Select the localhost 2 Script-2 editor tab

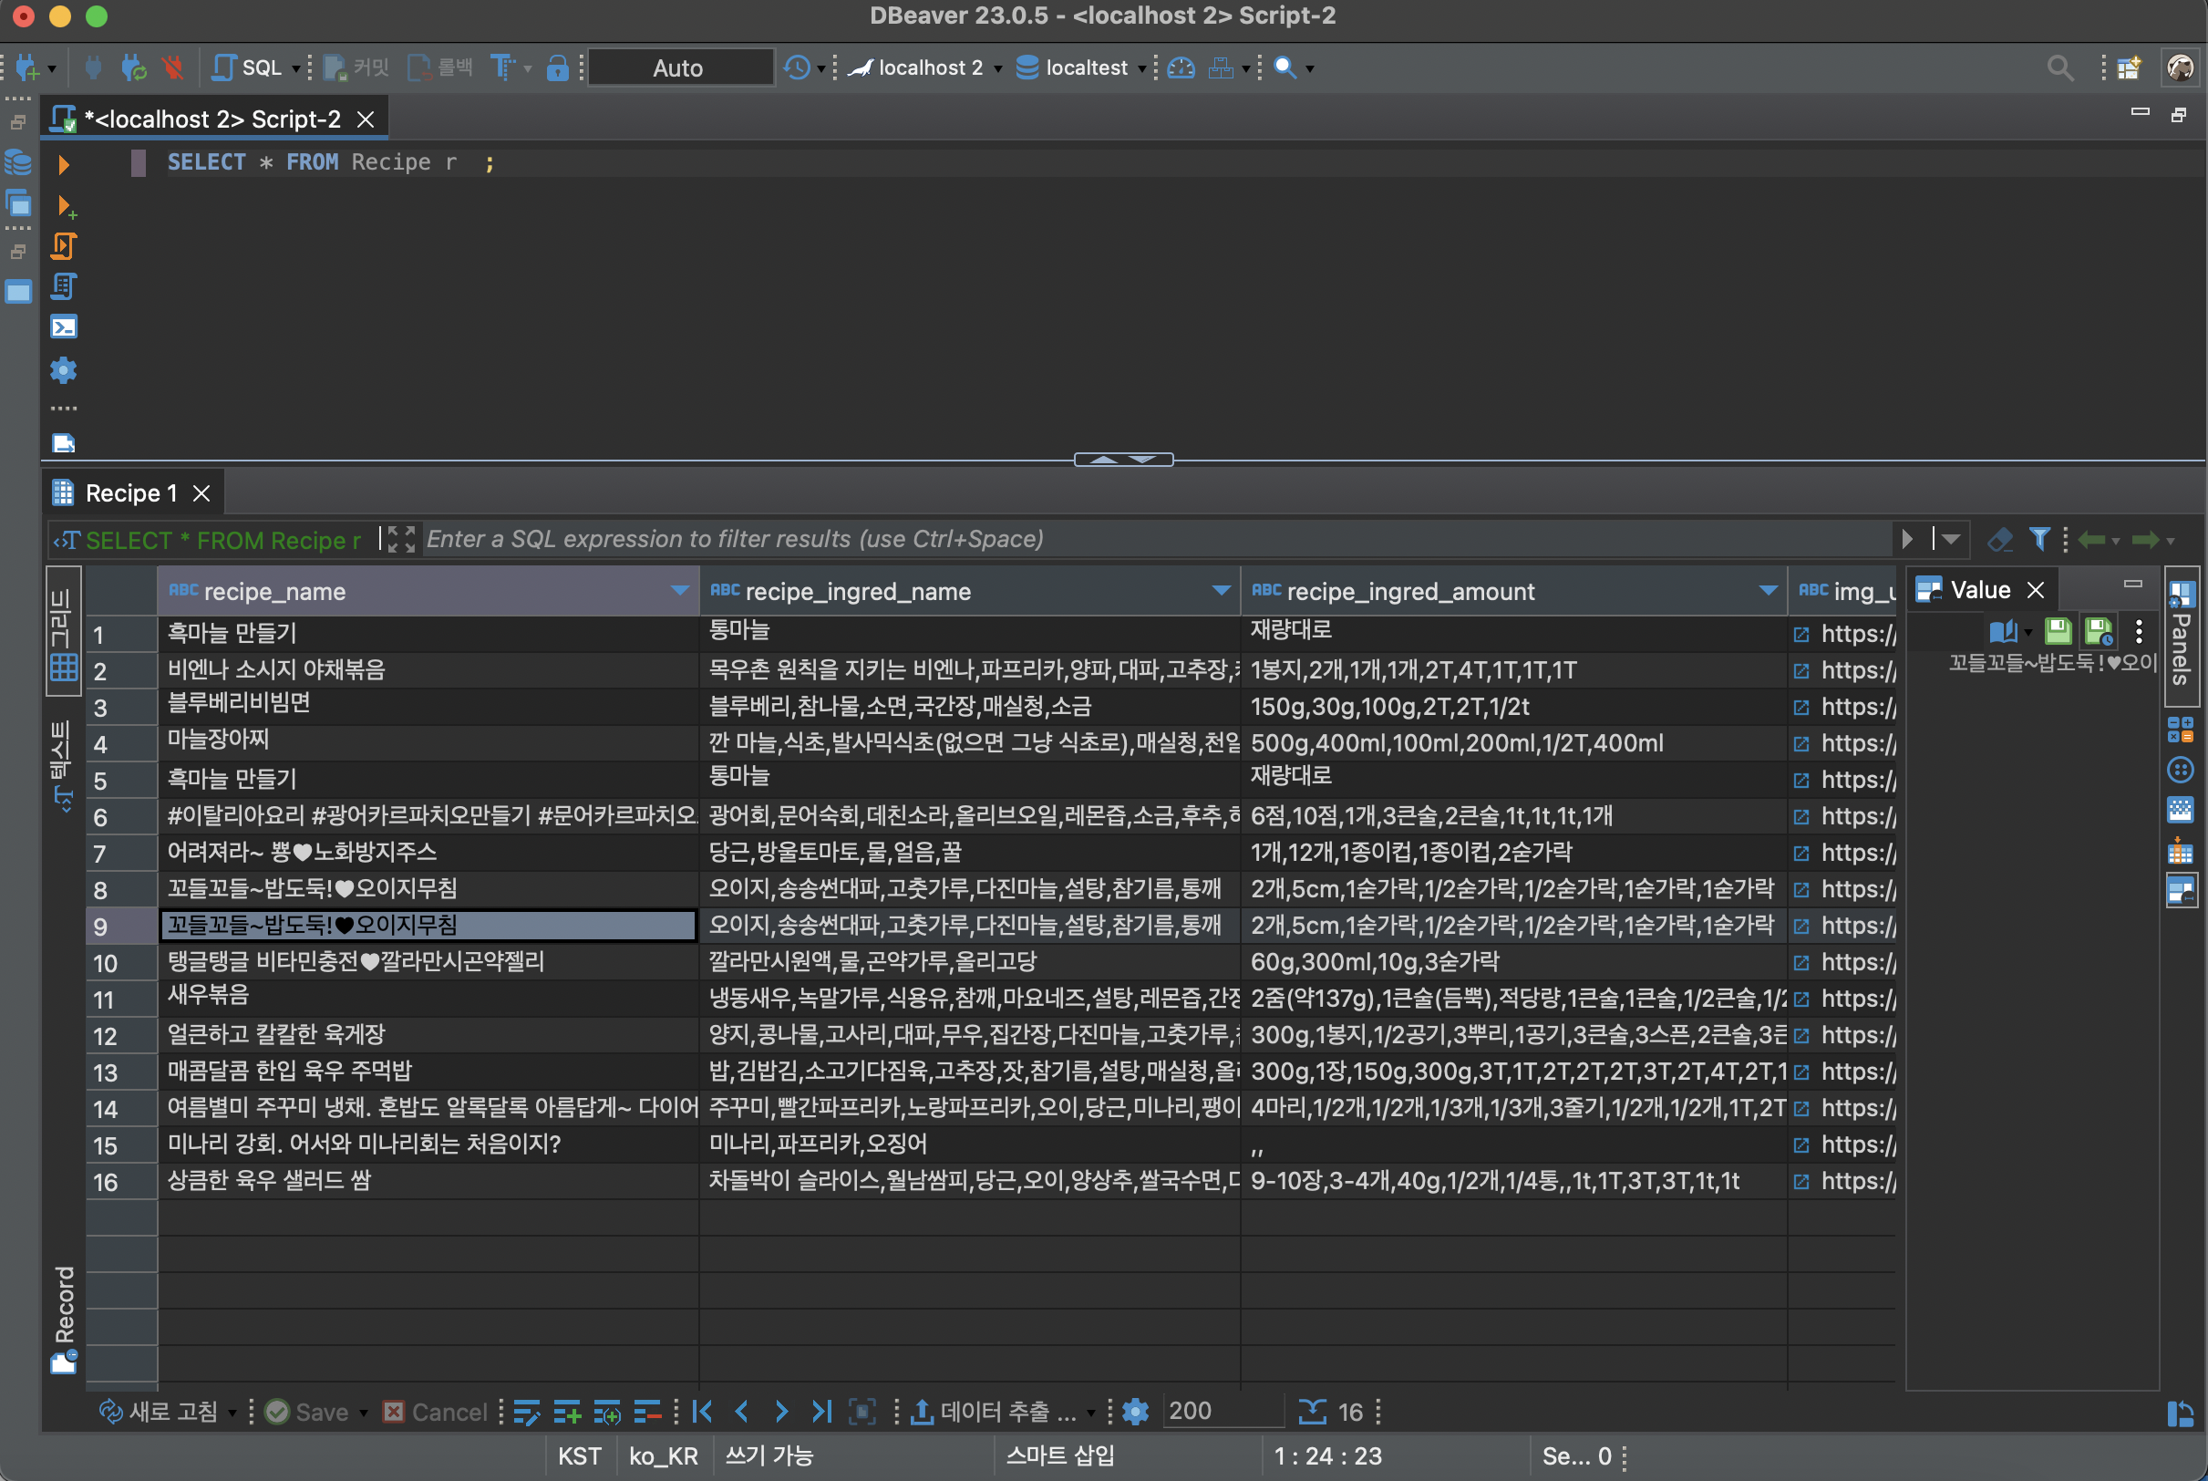pyautogui.click(x=212, y=119)
